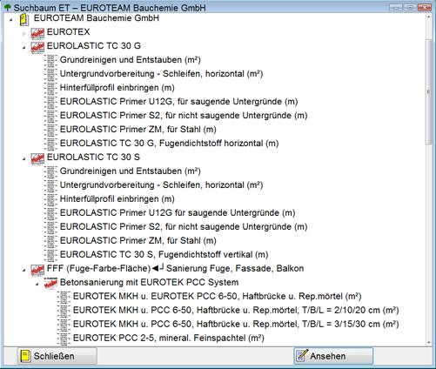This screenshot has height=369, width=436.
Task: Click icon beside T/B/L = 2/10/20 cm item
Action: [64, 312]
